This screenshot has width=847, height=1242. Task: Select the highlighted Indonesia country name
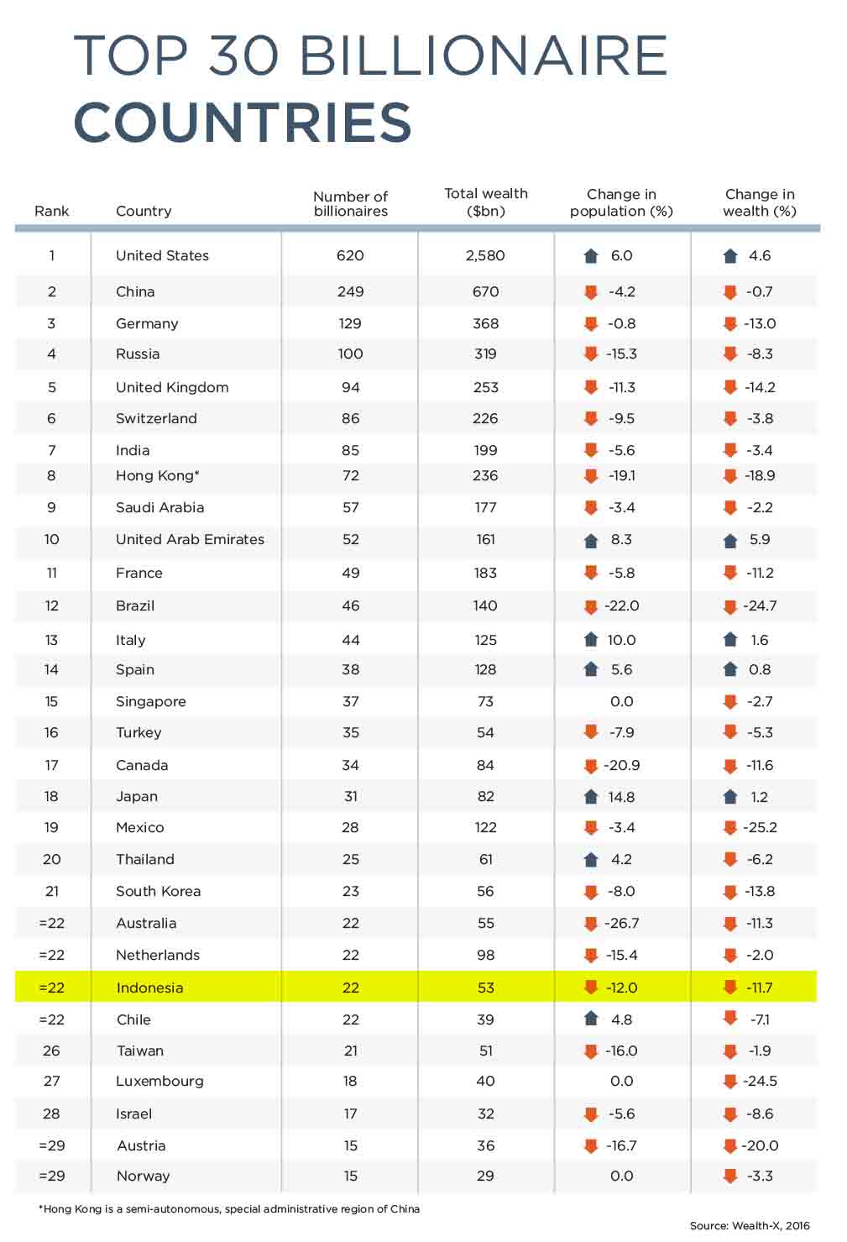tap(149, 988)
